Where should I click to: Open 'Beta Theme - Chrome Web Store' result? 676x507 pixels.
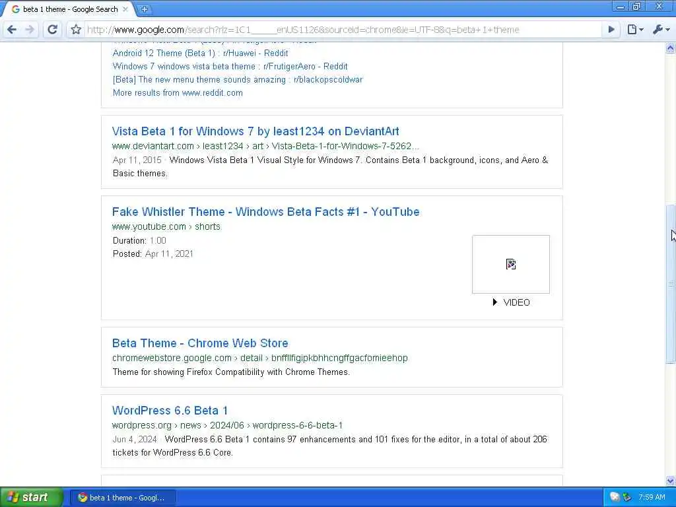pos(200,343)
